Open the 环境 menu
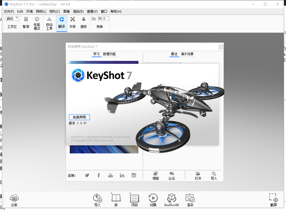Image resolution: width=286 pixels, height=210 pixels. click(29, 12)
